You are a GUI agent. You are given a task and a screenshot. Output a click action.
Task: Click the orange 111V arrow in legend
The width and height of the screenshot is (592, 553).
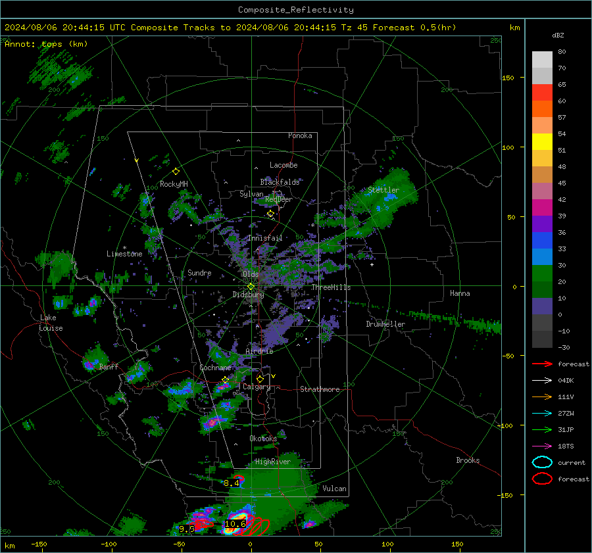(542, 397)
